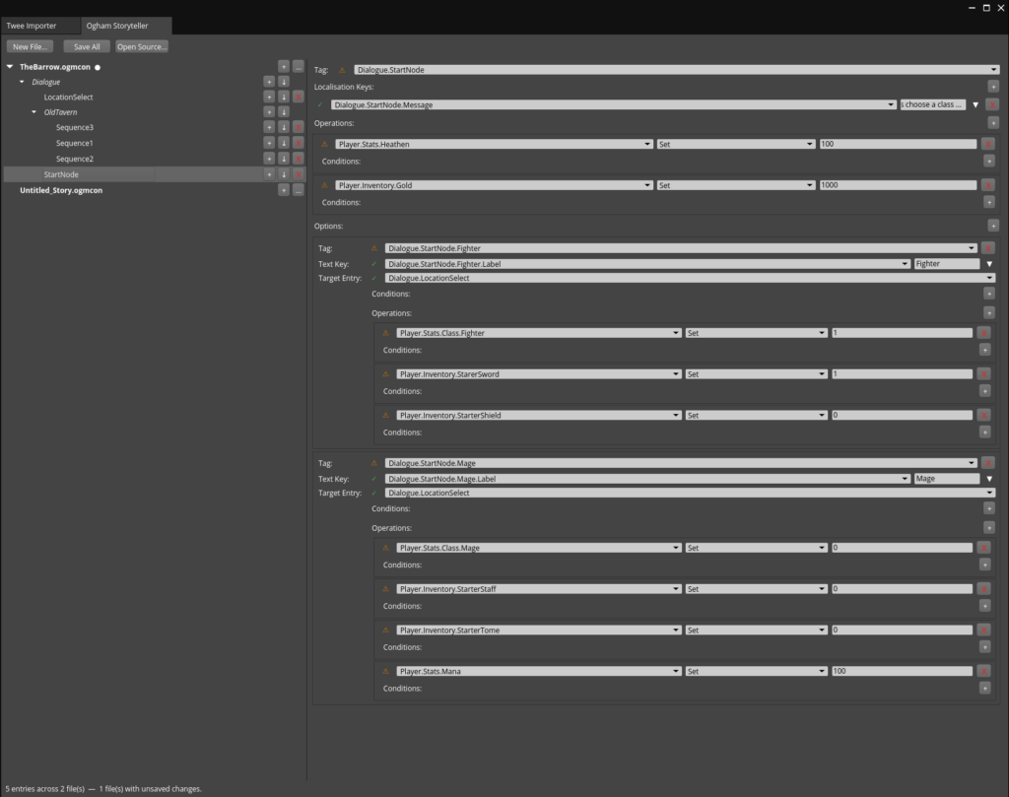Open the Set dropdown for Player.Stats.Heathen
This screenshot has width=1009, height=797.
tap(735, 144)
